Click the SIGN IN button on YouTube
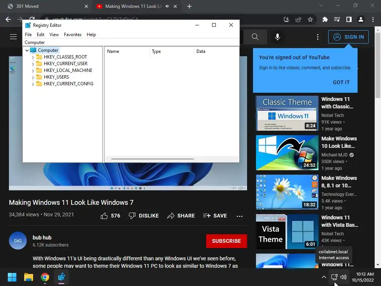Image resolution: width=381 pixels, height=286 pixels. tap(348, 37)
